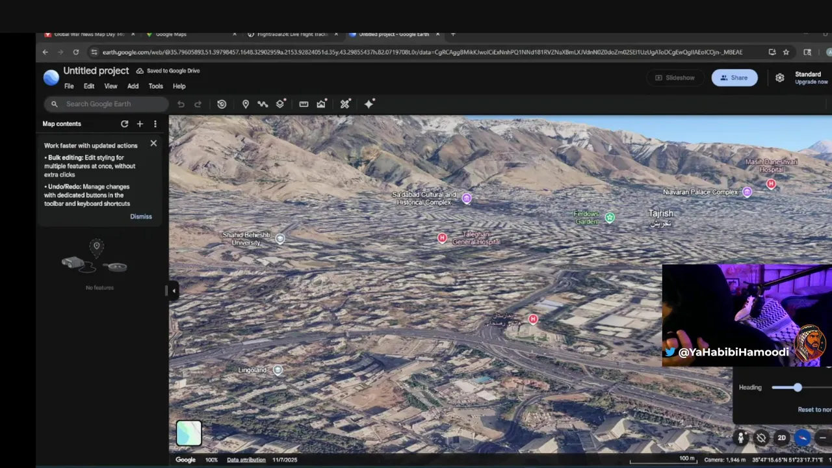Adjust the Heading slider handle
Viewport: 832px width, 468px height.
point(798,387)
